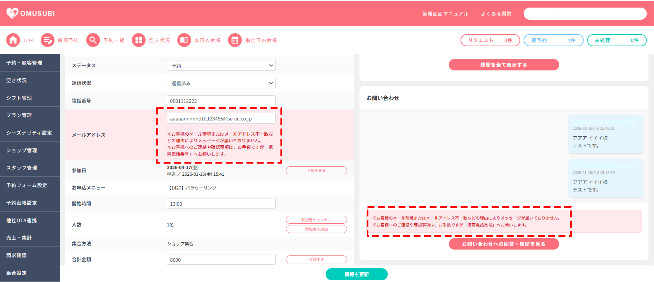
Task: Click the 新規予約 pencil icon
Action: (47, 40)
